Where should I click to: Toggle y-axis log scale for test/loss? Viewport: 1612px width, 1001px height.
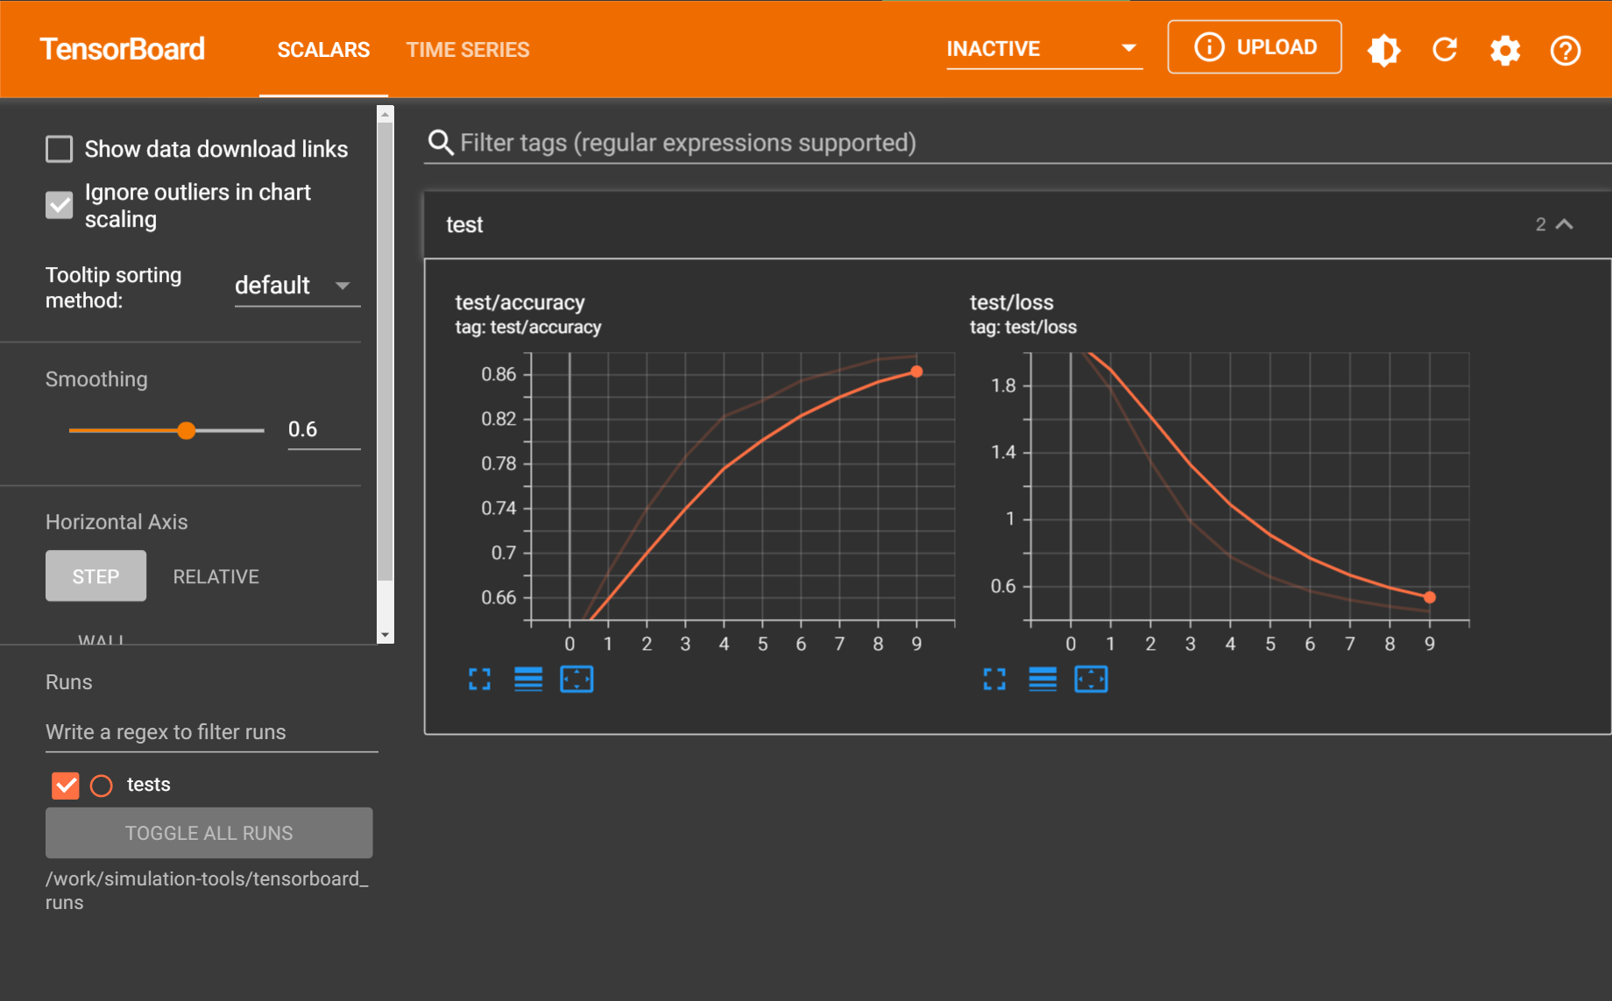click(1043, 680)
